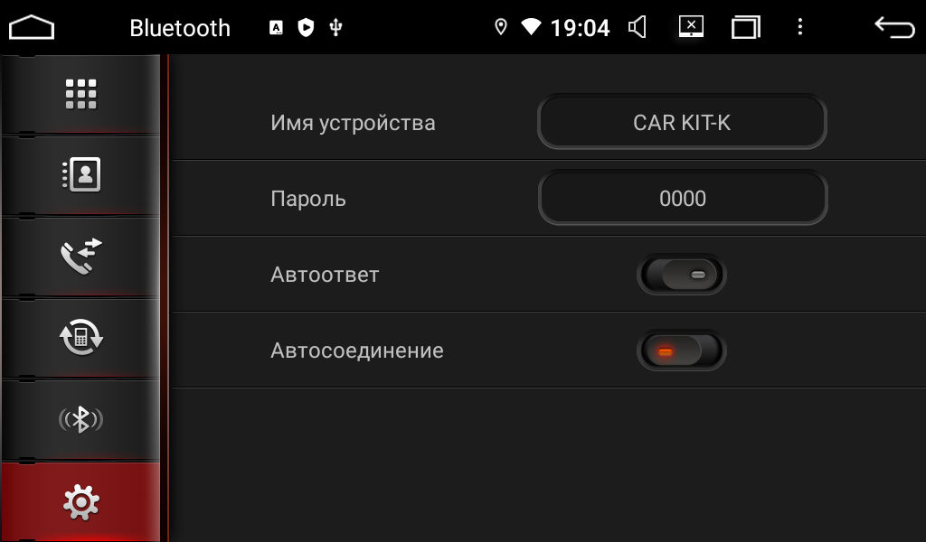Open Bluetooth pairing devices icon
The width and height of the screenshot is (926, 542).
click(80, 419)
